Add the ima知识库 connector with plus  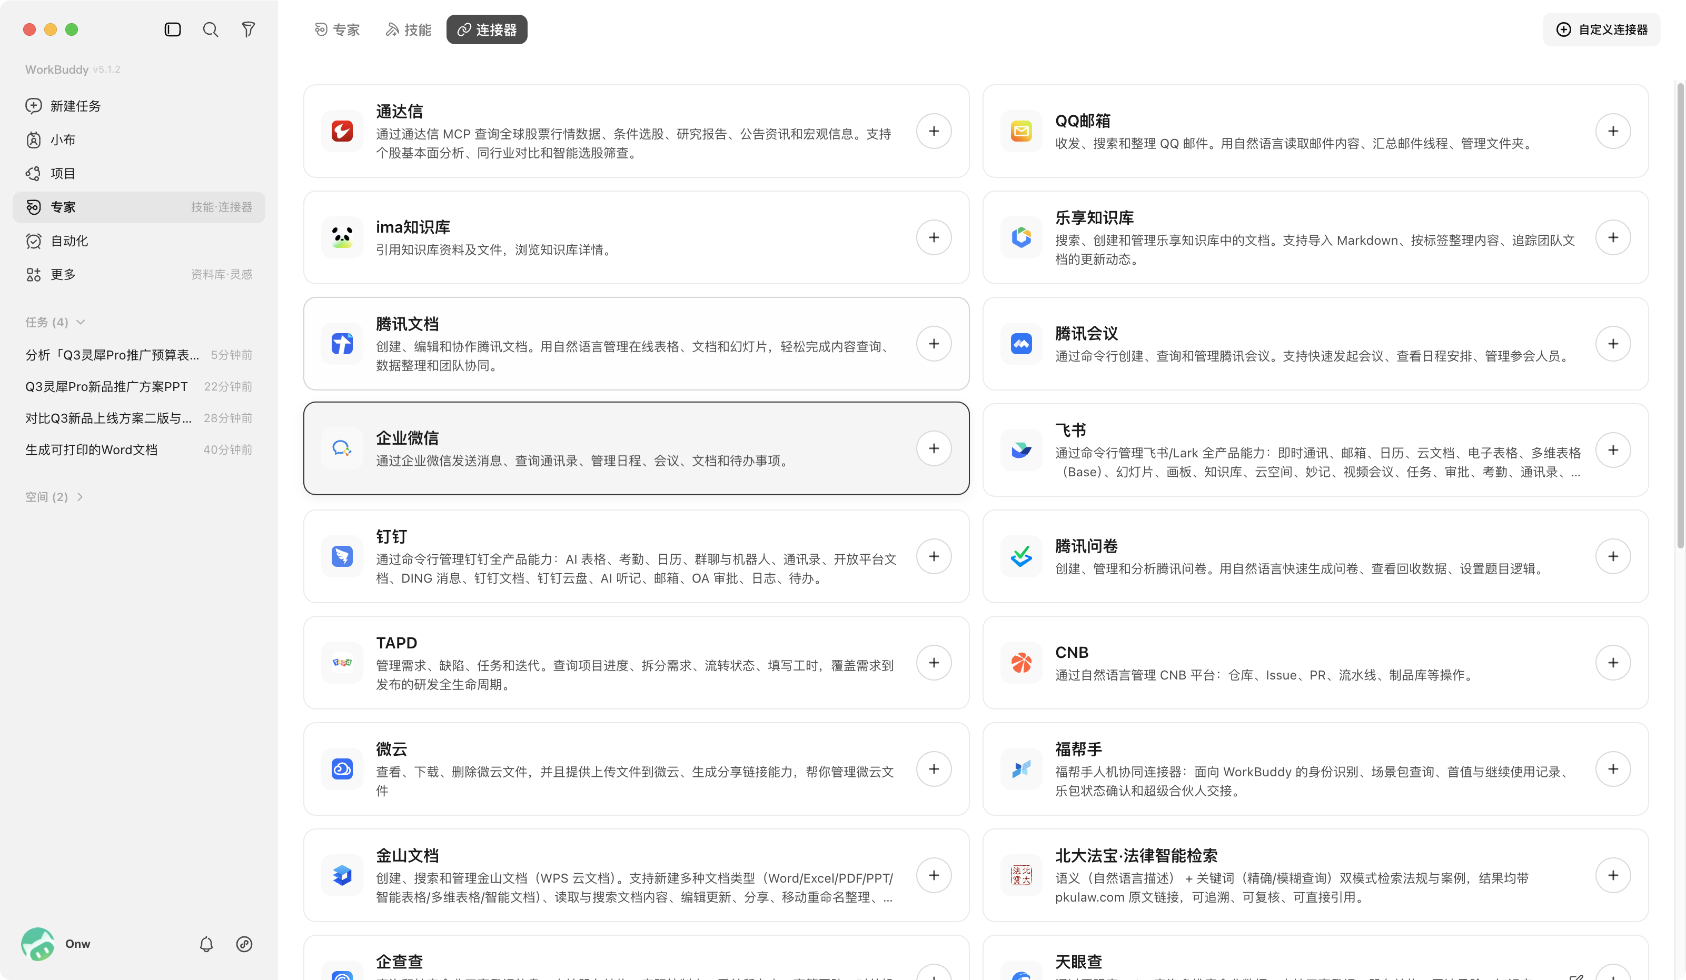pos(934,237)
